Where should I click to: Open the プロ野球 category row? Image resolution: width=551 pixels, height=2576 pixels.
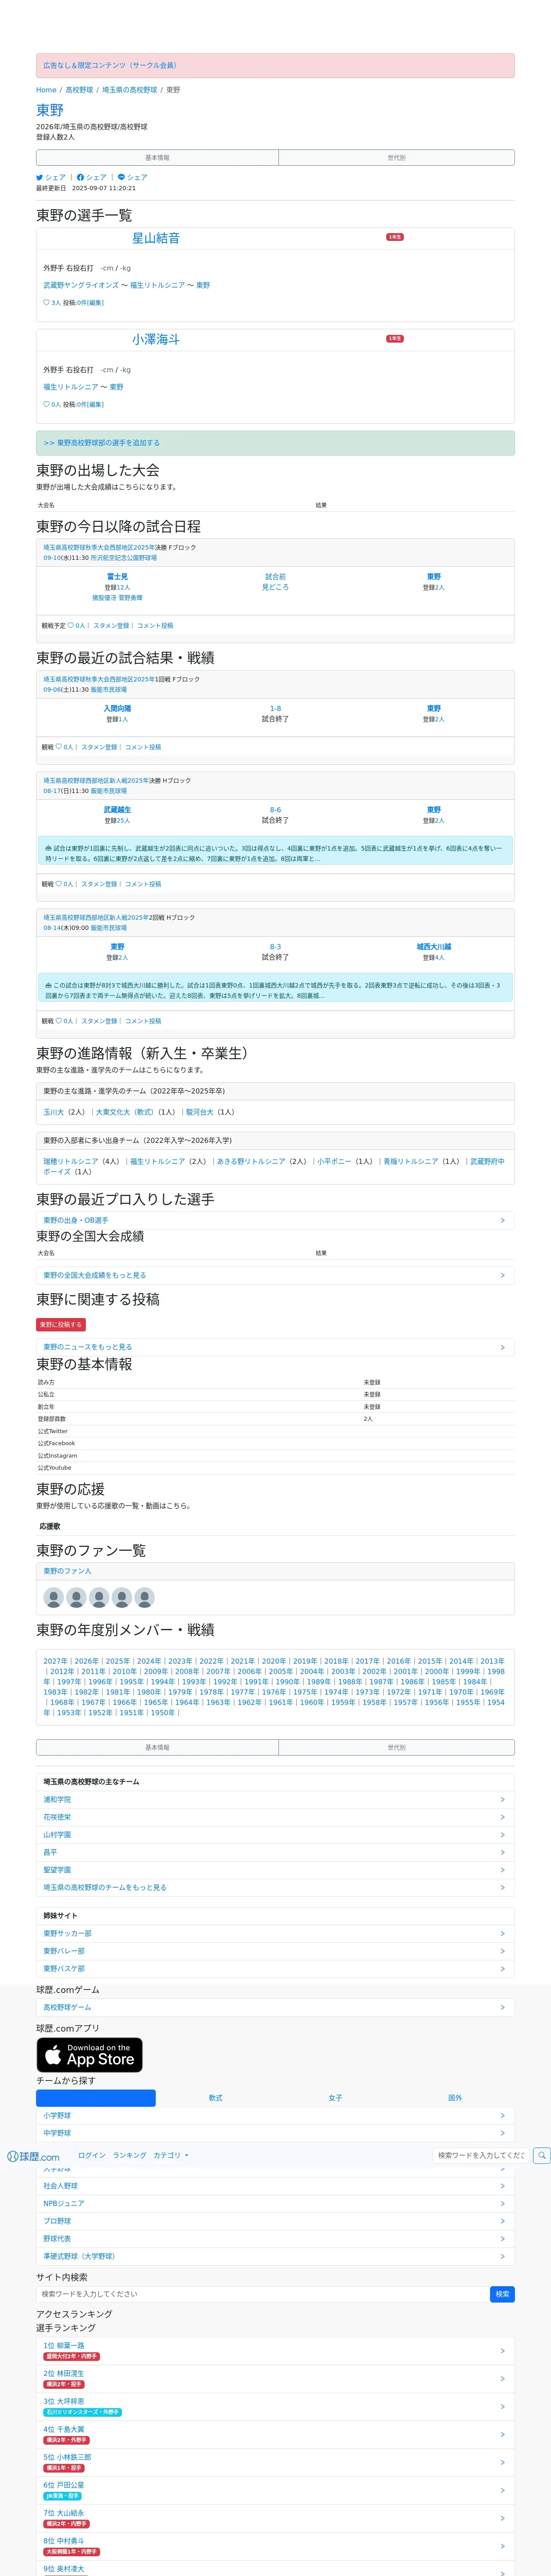[x=275, y=2220]
